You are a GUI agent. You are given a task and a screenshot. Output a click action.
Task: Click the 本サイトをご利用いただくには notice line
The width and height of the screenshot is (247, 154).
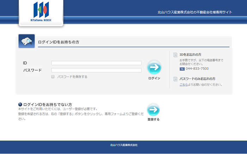(x=58, y=109)
